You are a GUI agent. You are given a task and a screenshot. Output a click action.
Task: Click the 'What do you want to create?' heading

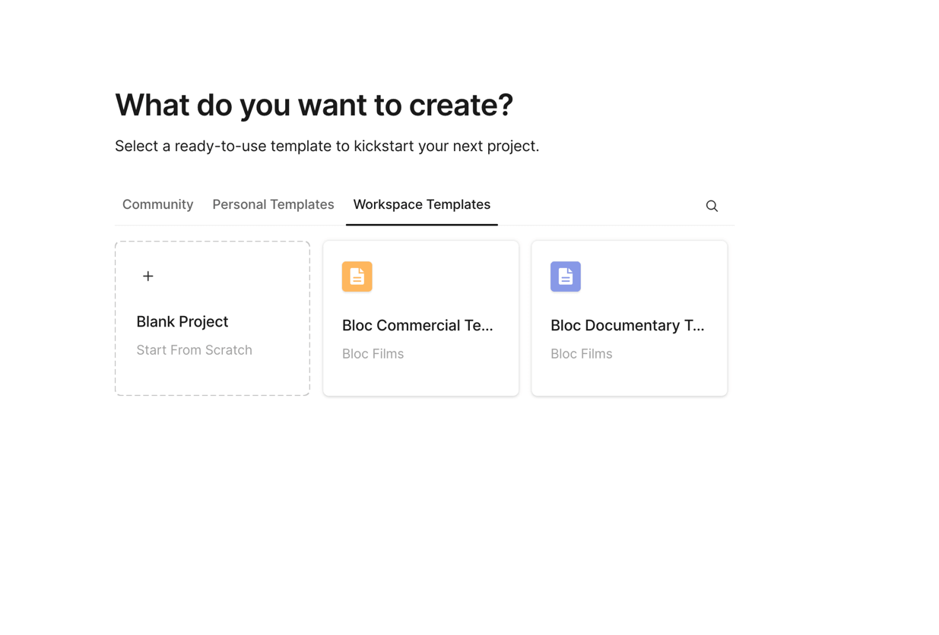point(313,105)
